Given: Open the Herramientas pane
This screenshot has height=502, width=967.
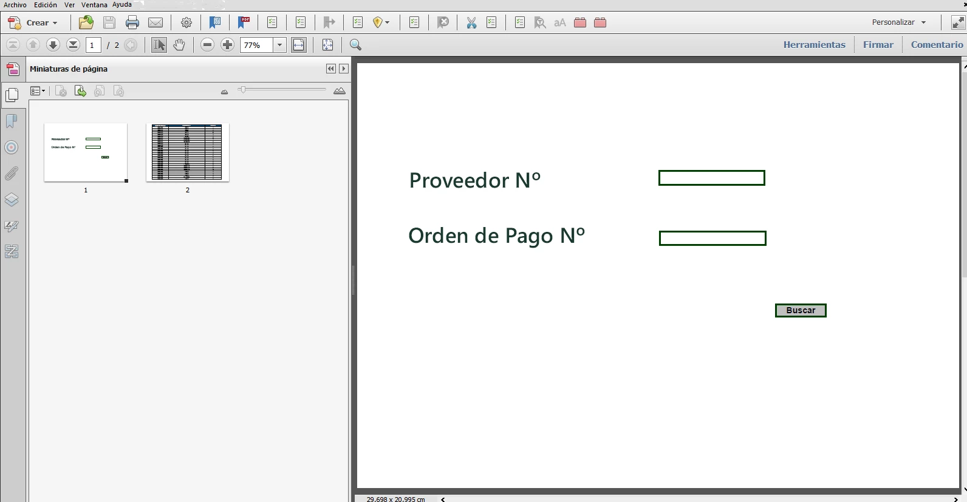Looking at the screenshot, I should pos(814,44).
